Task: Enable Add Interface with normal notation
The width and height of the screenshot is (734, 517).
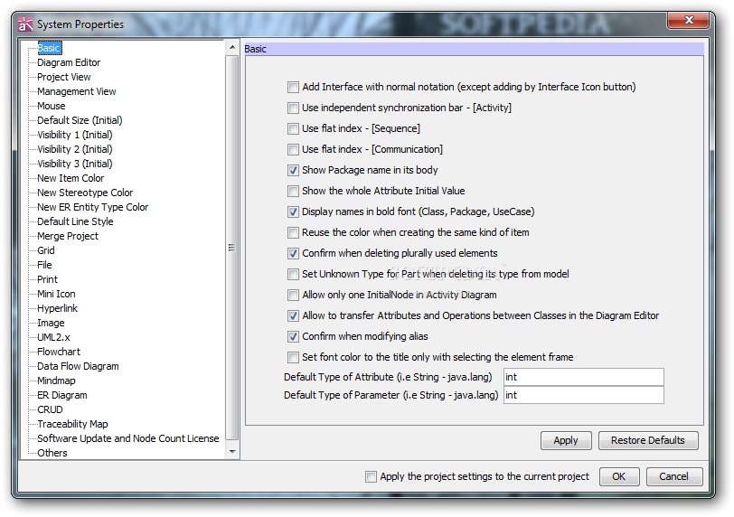Action: pos(293,87)
